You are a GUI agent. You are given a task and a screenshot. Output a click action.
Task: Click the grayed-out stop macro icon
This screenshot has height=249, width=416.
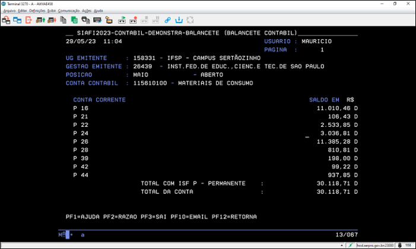(144, 20)
